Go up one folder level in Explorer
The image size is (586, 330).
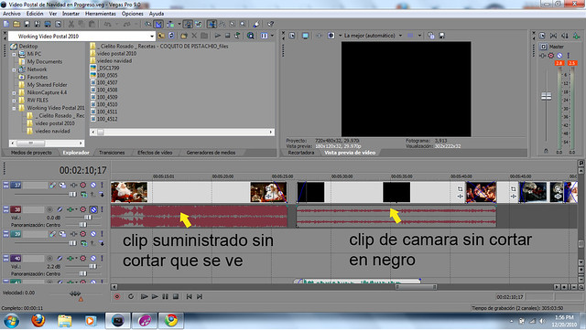161,36
